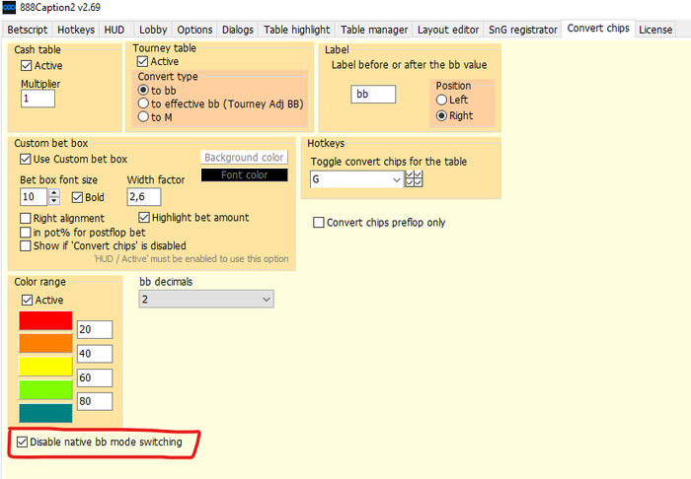Select the 'to bb' convert type
691x479 pixels.
[x=143, y=90]
